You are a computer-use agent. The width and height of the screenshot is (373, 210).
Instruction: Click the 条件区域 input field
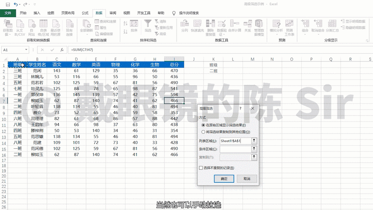[x=235, y=149]
